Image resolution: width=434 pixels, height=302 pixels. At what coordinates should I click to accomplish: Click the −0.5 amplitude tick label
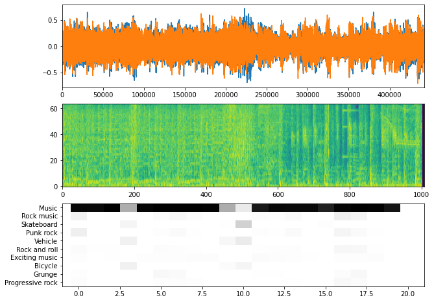pos(50,73)
